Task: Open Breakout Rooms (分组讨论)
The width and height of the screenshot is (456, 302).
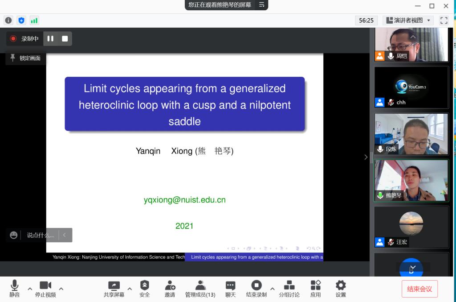Action: tap(289, 288)
